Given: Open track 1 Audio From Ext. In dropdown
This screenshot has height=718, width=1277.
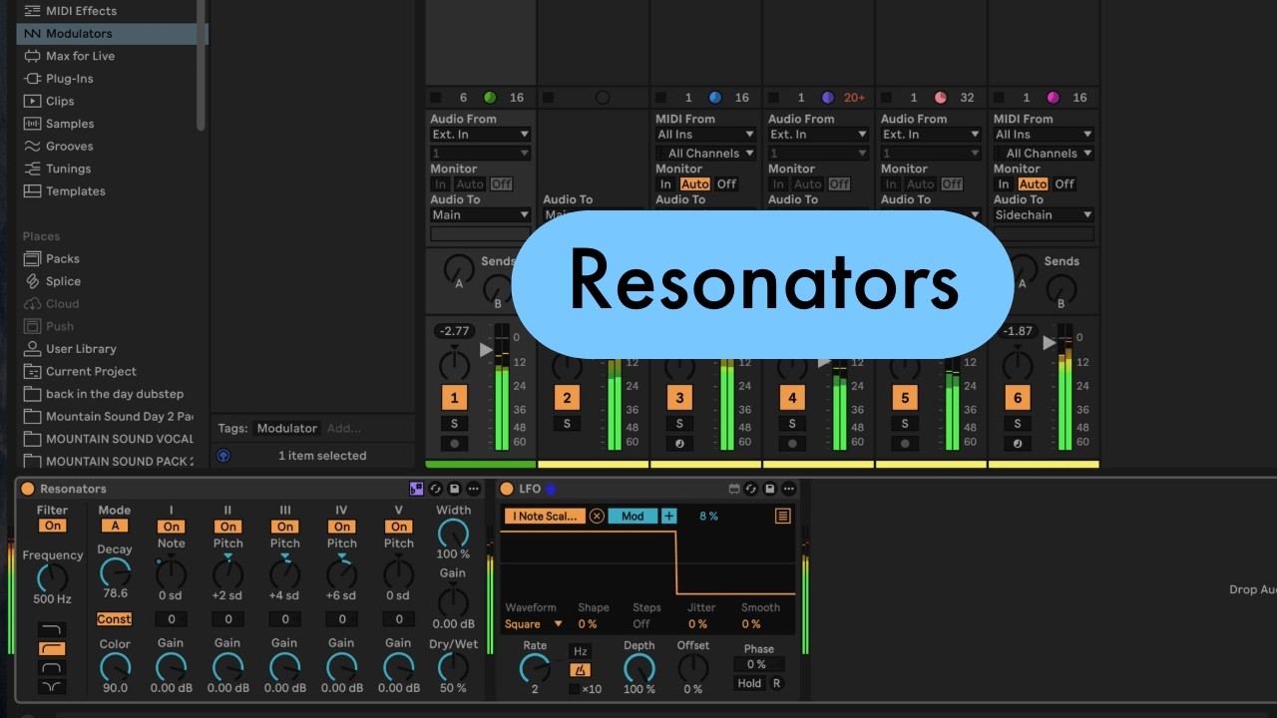Looking at the screenshot, I should [481, 135].
